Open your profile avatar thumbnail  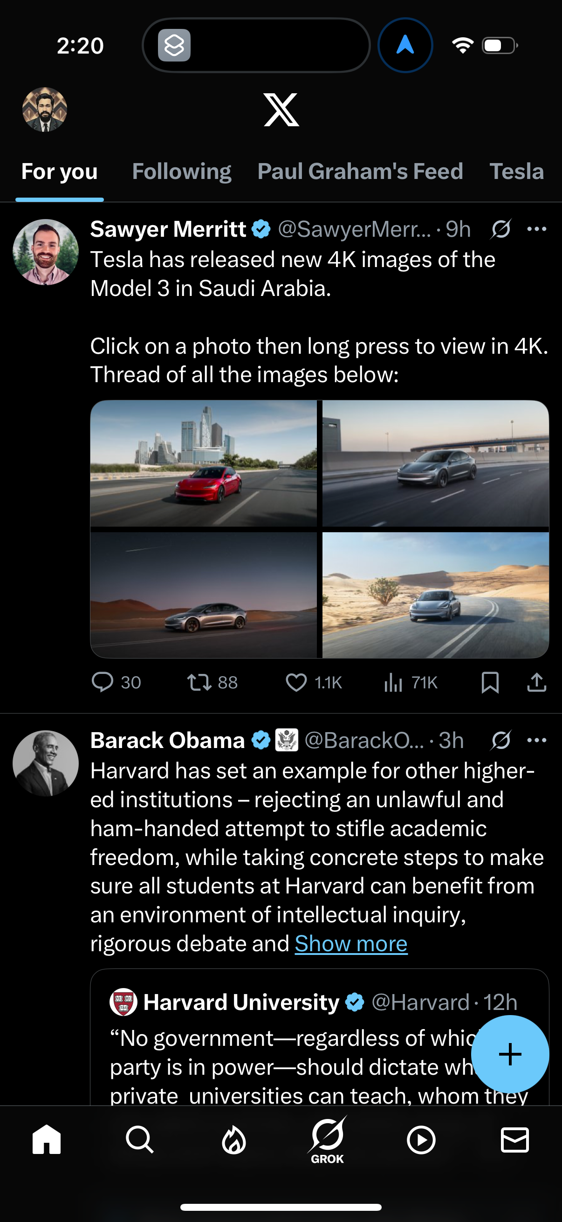[45, 110]
